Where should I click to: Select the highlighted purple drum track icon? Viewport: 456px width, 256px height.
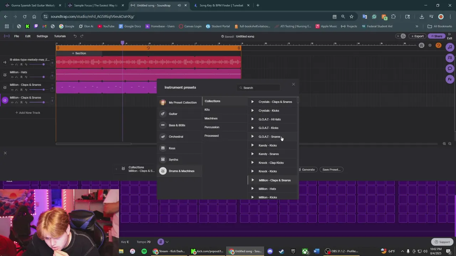click(5, 100)
